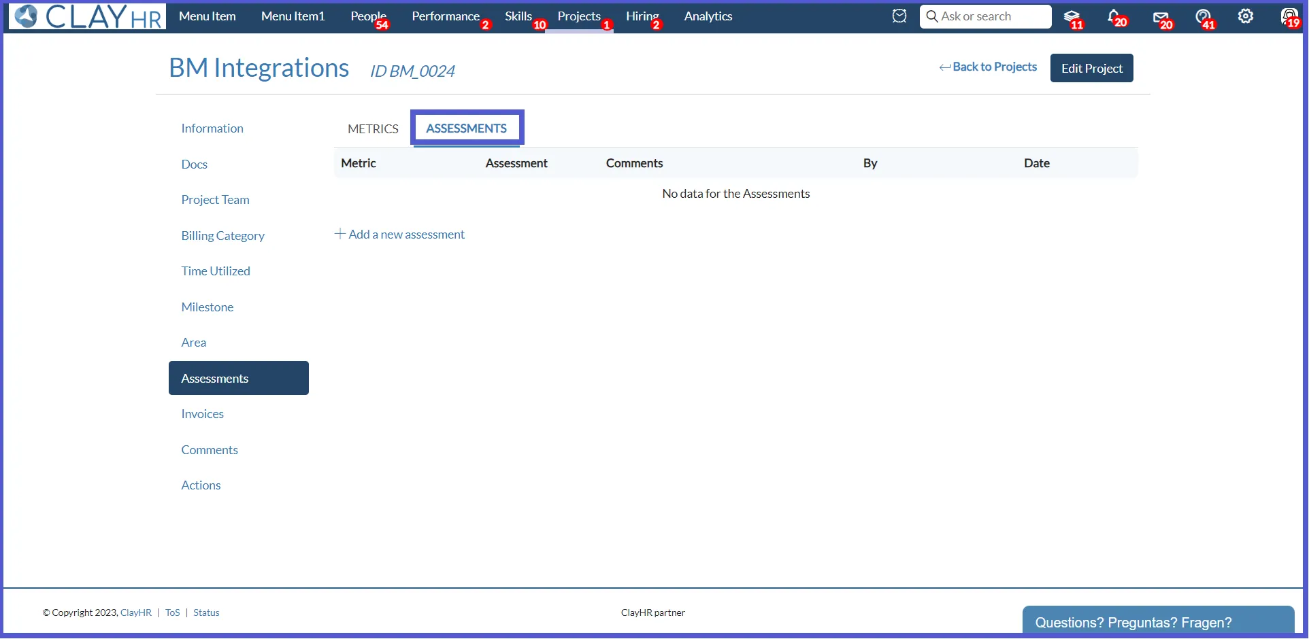
Task: Switch to the METRICS tab
Action: click(x=373, y=128)
